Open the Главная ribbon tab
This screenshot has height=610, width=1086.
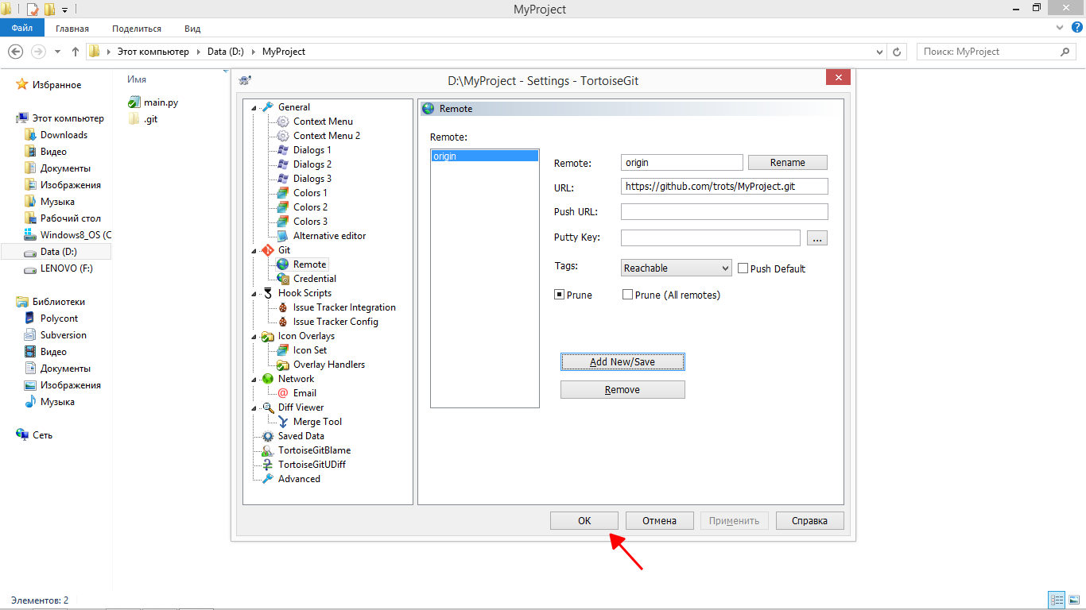coord(72,29)
